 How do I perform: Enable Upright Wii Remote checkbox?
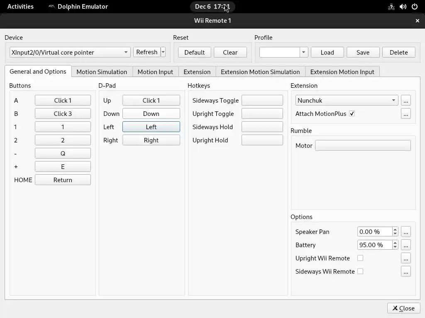360,258
